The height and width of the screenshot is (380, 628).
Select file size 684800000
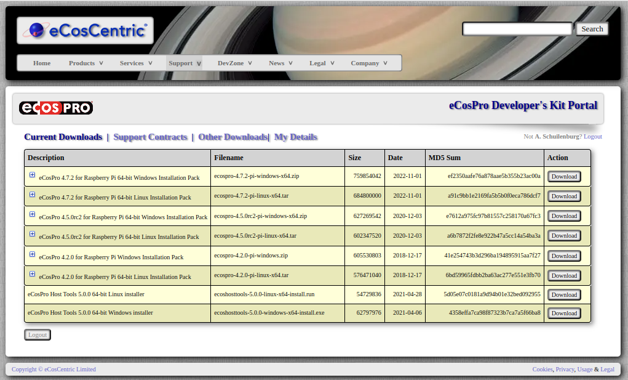click(x=367, y=196)
